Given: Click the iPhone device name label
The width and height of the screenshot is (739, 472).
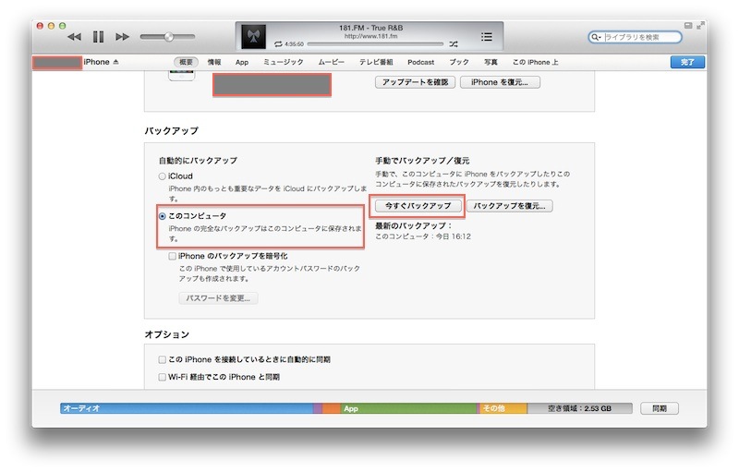Looking at the screenshot, I should (97, 62).
